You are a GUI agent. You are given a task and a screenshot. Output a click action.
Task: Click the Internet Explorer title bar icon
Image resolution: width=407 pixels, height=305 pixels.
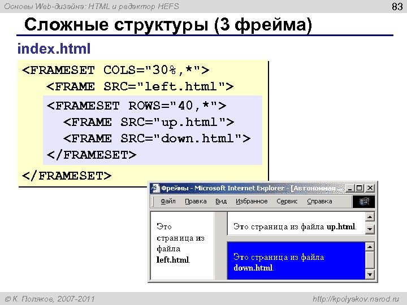coord(155,188)
